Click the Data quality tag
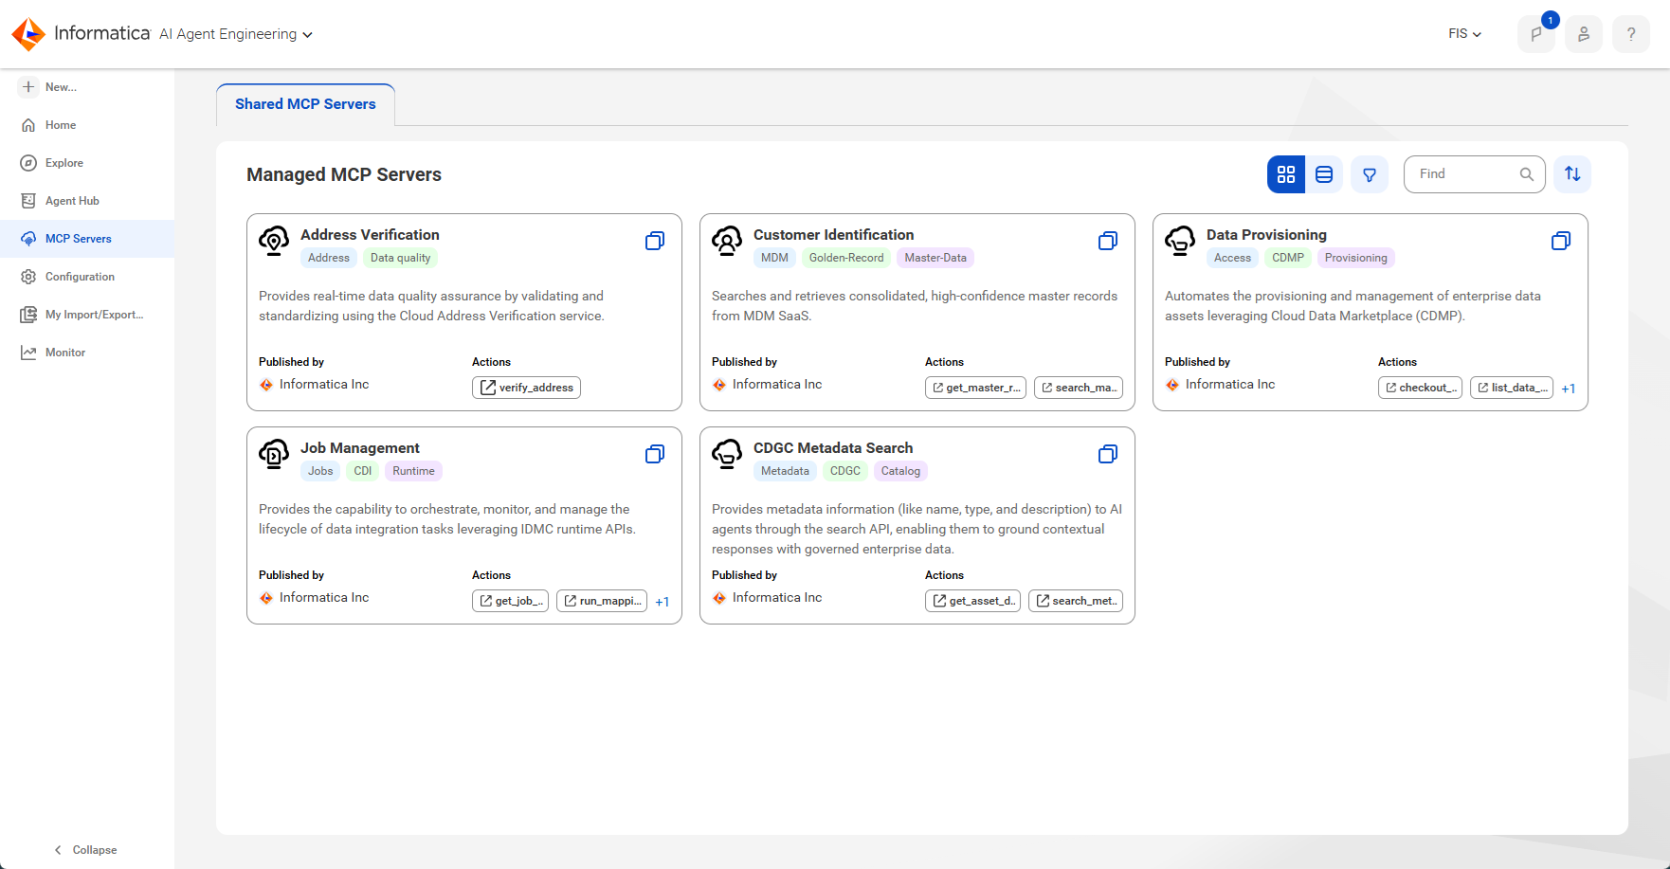 point(400,258)
